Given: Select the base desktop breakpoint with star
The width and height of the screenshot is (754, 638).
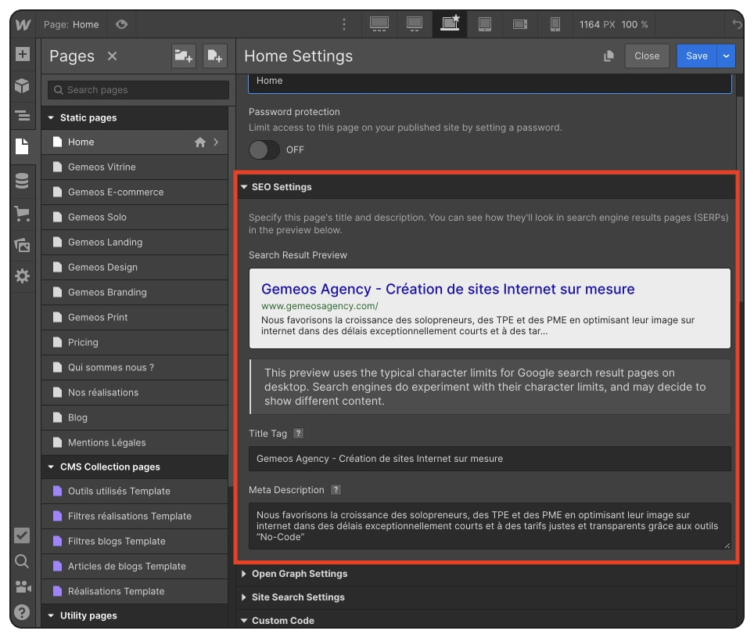Looking at the screenshot, I should tap(450, 23).
